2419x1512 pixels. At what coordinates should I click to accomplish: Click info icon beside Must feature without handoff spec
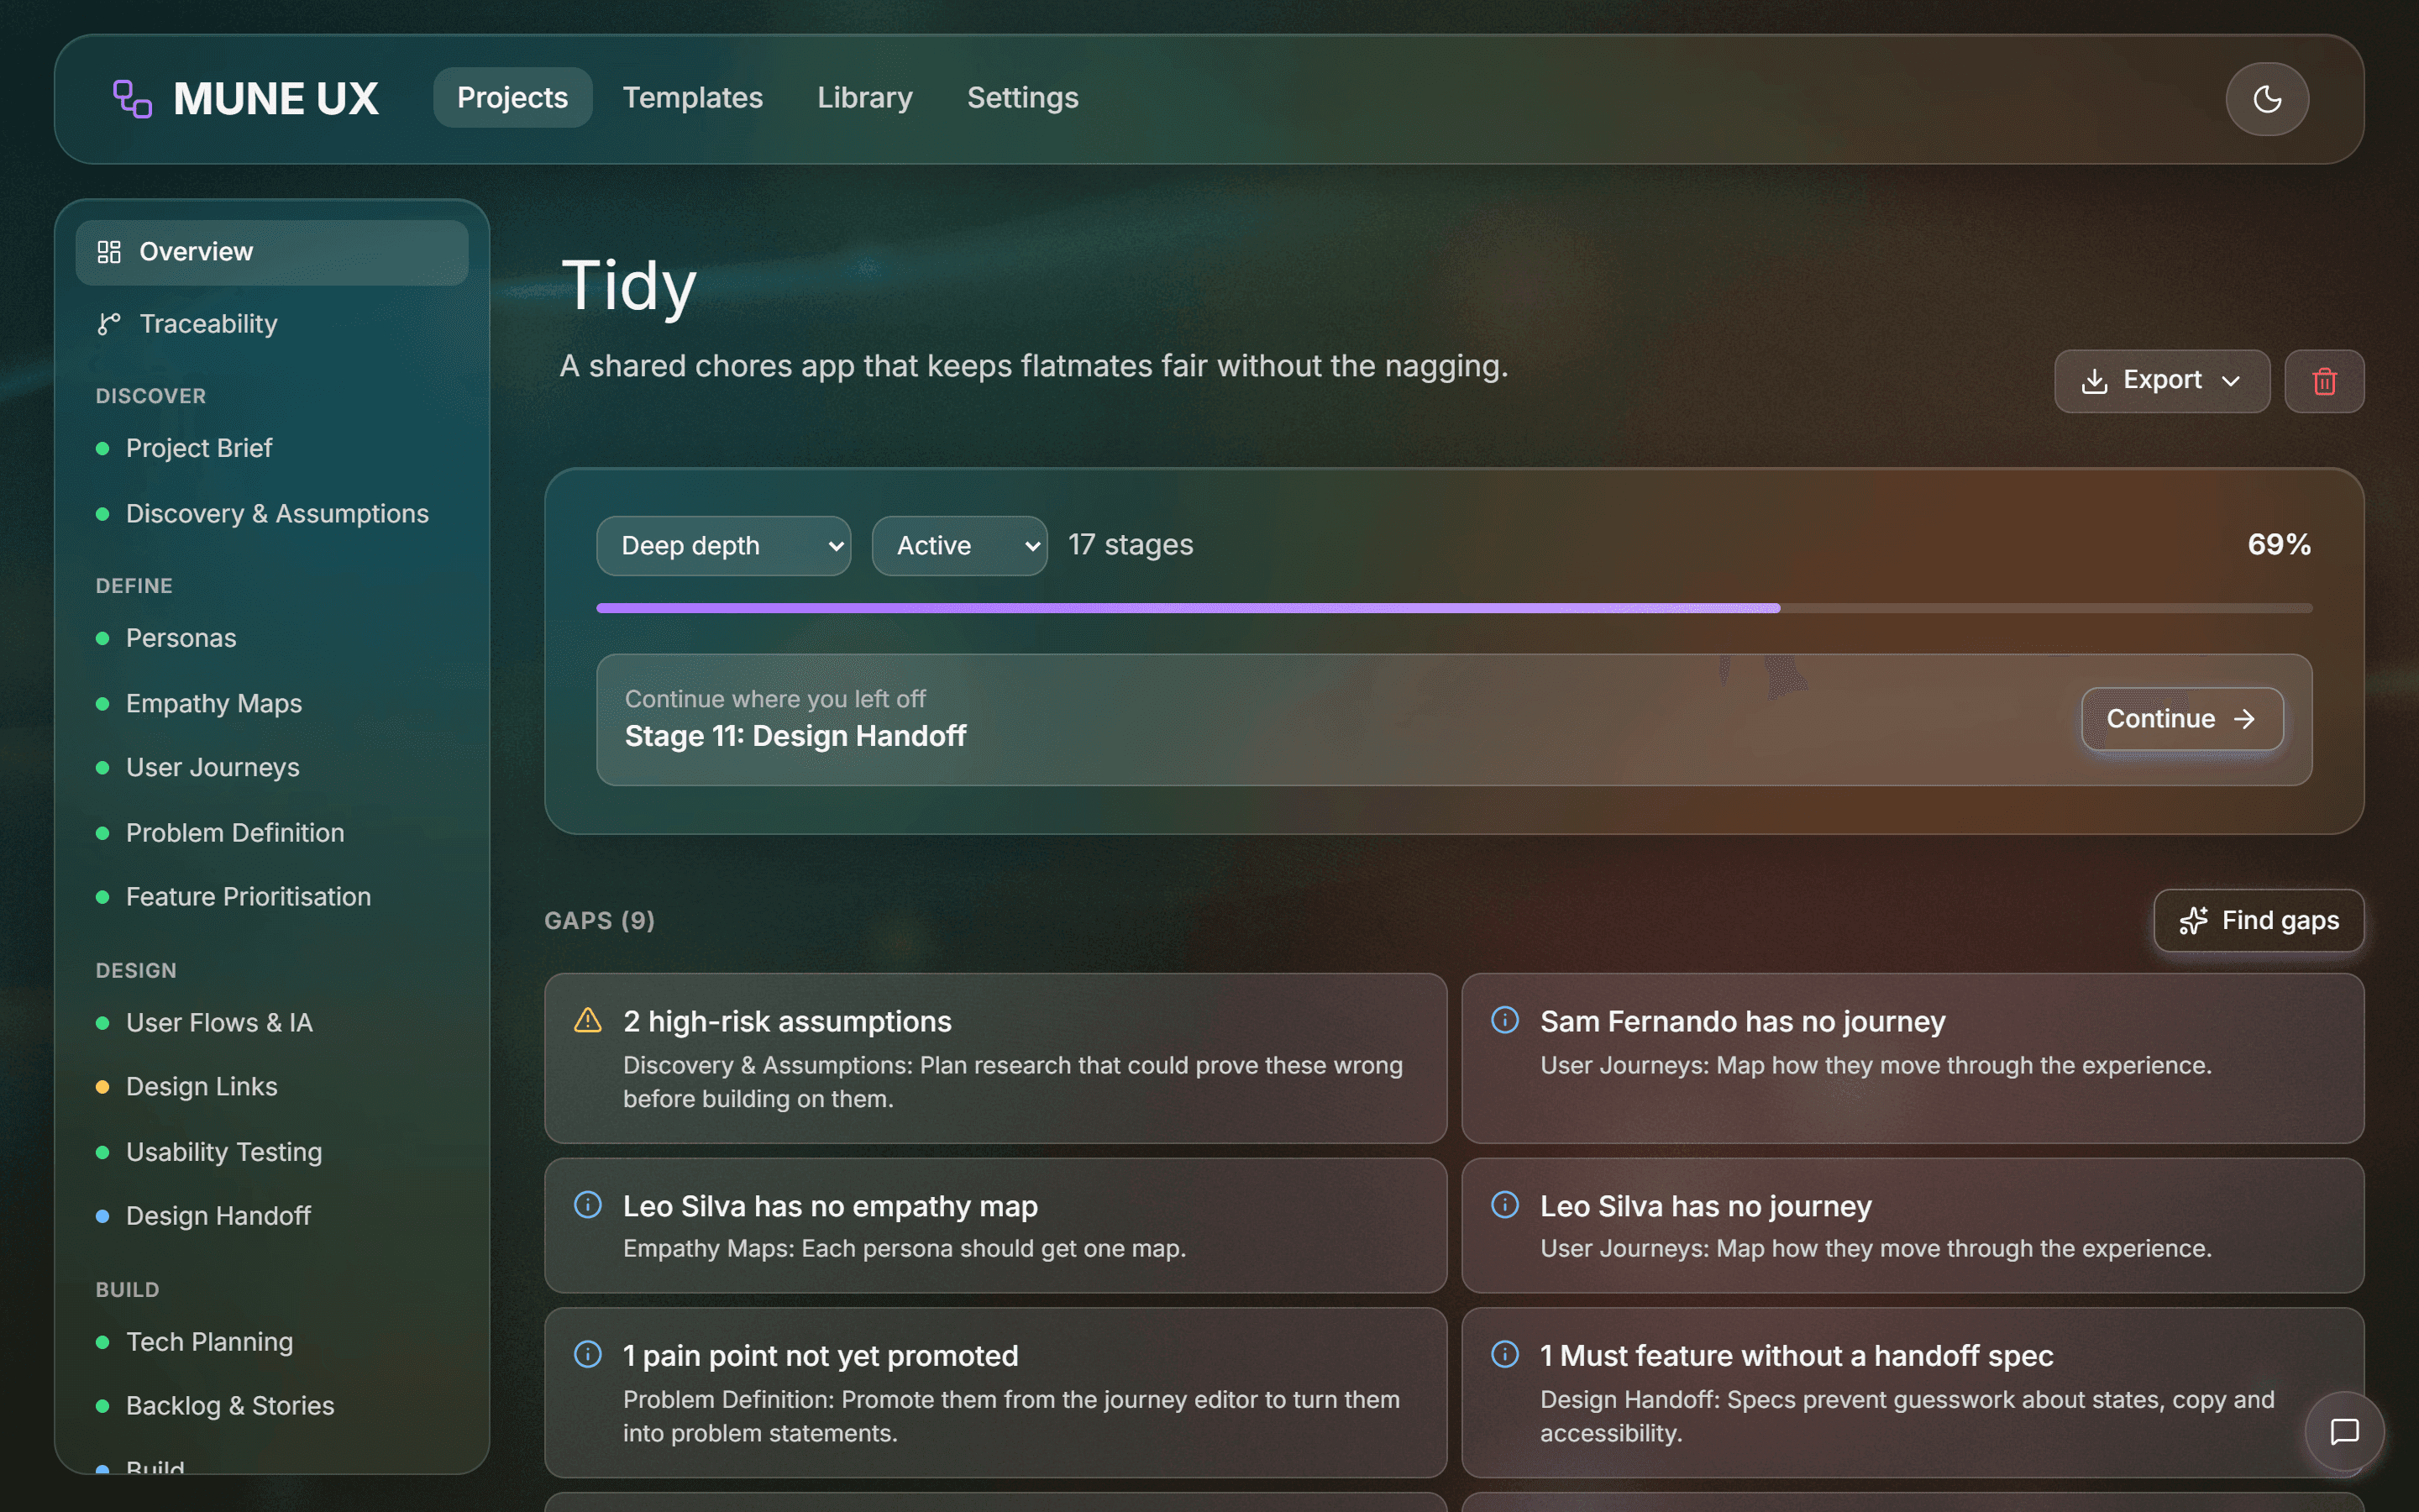point(1504,1354)
